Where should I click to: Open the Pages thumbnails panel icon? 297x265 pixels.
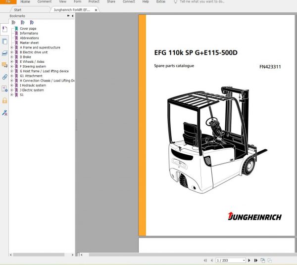tap(5, 42)
